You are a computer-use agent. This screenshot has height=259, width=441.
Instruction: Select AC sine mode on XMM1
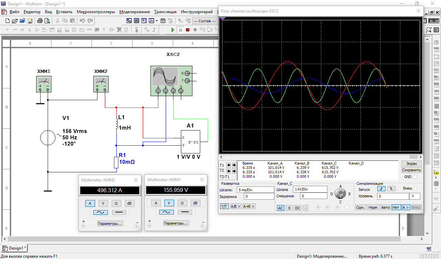pyautogui.click(x=166, y=212)
